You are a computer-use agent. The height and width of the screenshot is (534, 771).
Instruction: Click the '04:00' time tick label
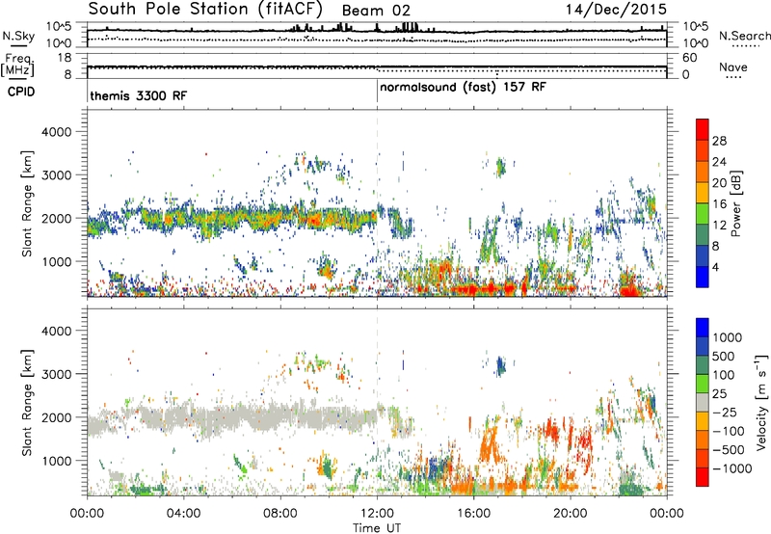(183, 514)
